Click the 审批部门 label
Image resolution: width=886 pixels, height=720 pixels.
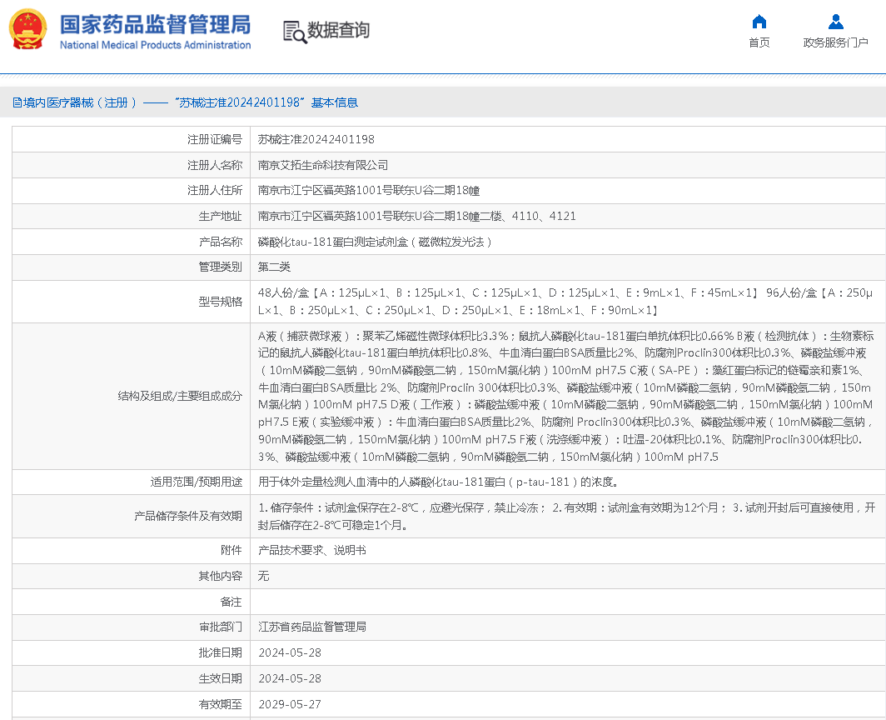point(221,627)
